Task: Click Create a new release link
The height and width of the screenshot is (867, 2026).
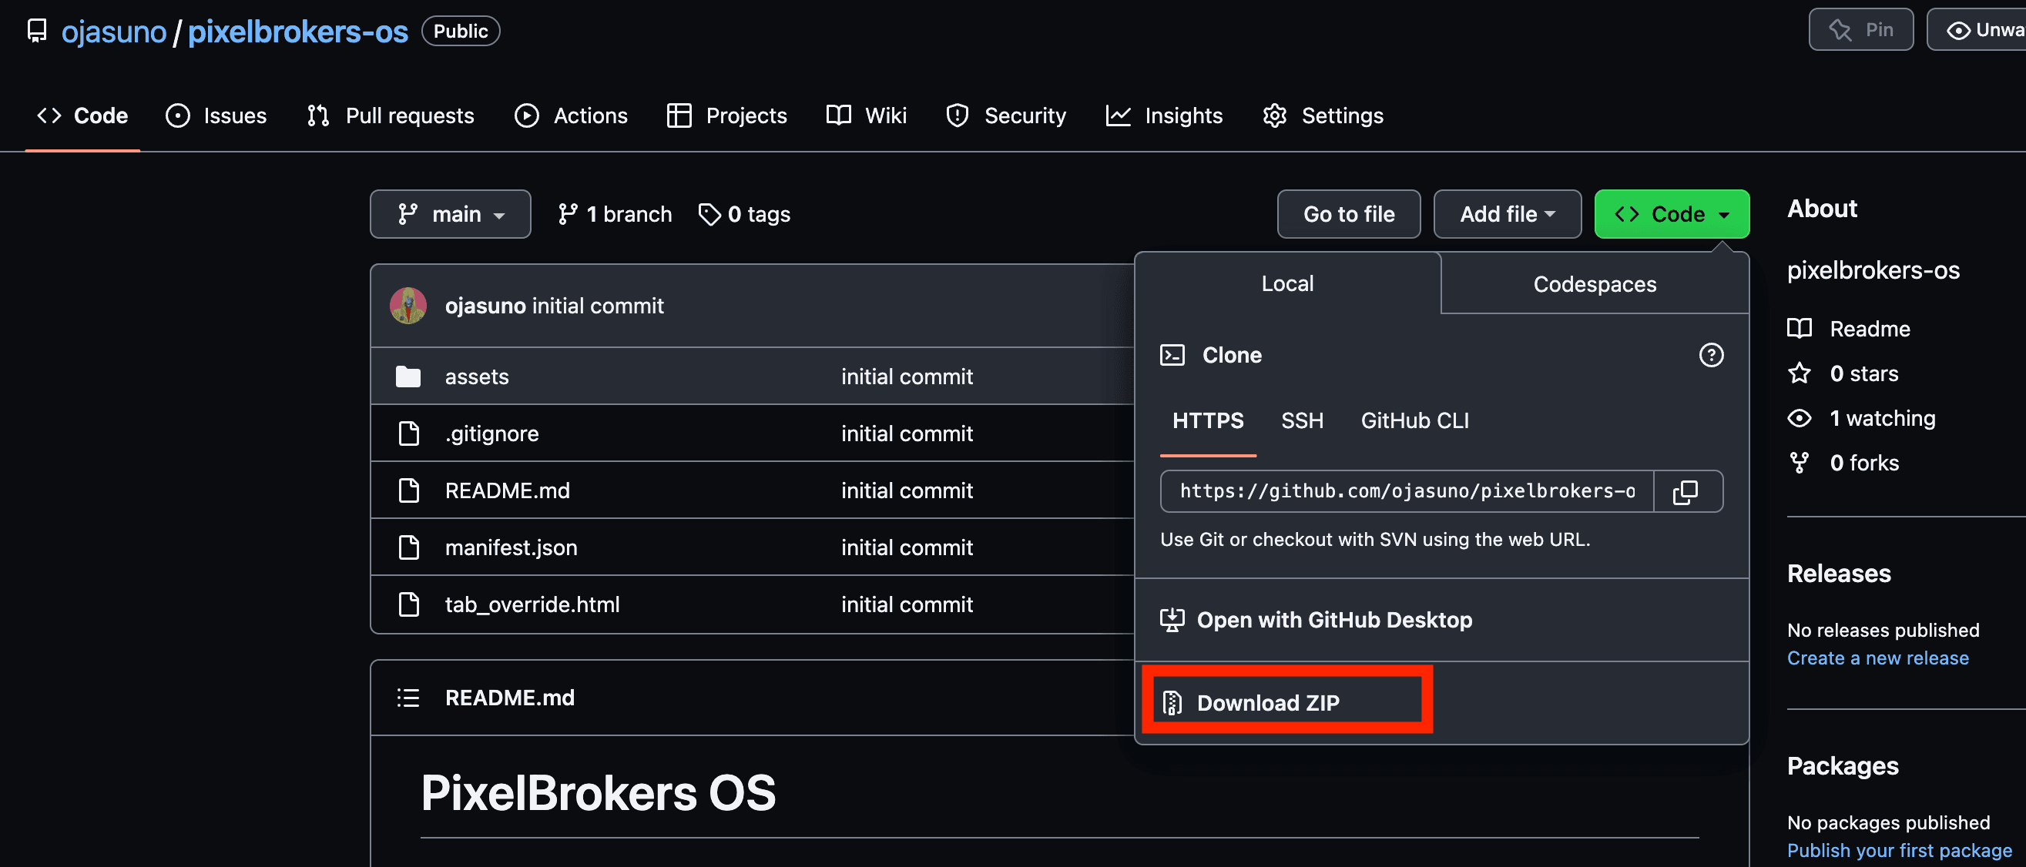Action: pyautogui.click(x=1877, y=658)
